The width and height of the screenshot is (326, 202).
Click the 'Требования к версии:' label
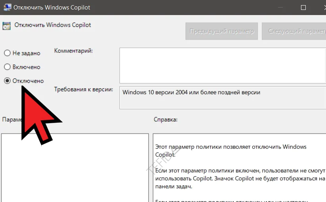click(x=84, y=89)
